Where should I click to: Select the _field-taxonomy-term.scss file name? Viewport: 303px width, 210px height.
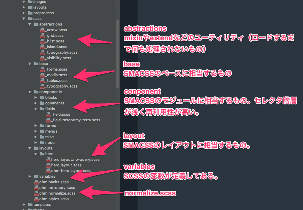tap(76, 120)
